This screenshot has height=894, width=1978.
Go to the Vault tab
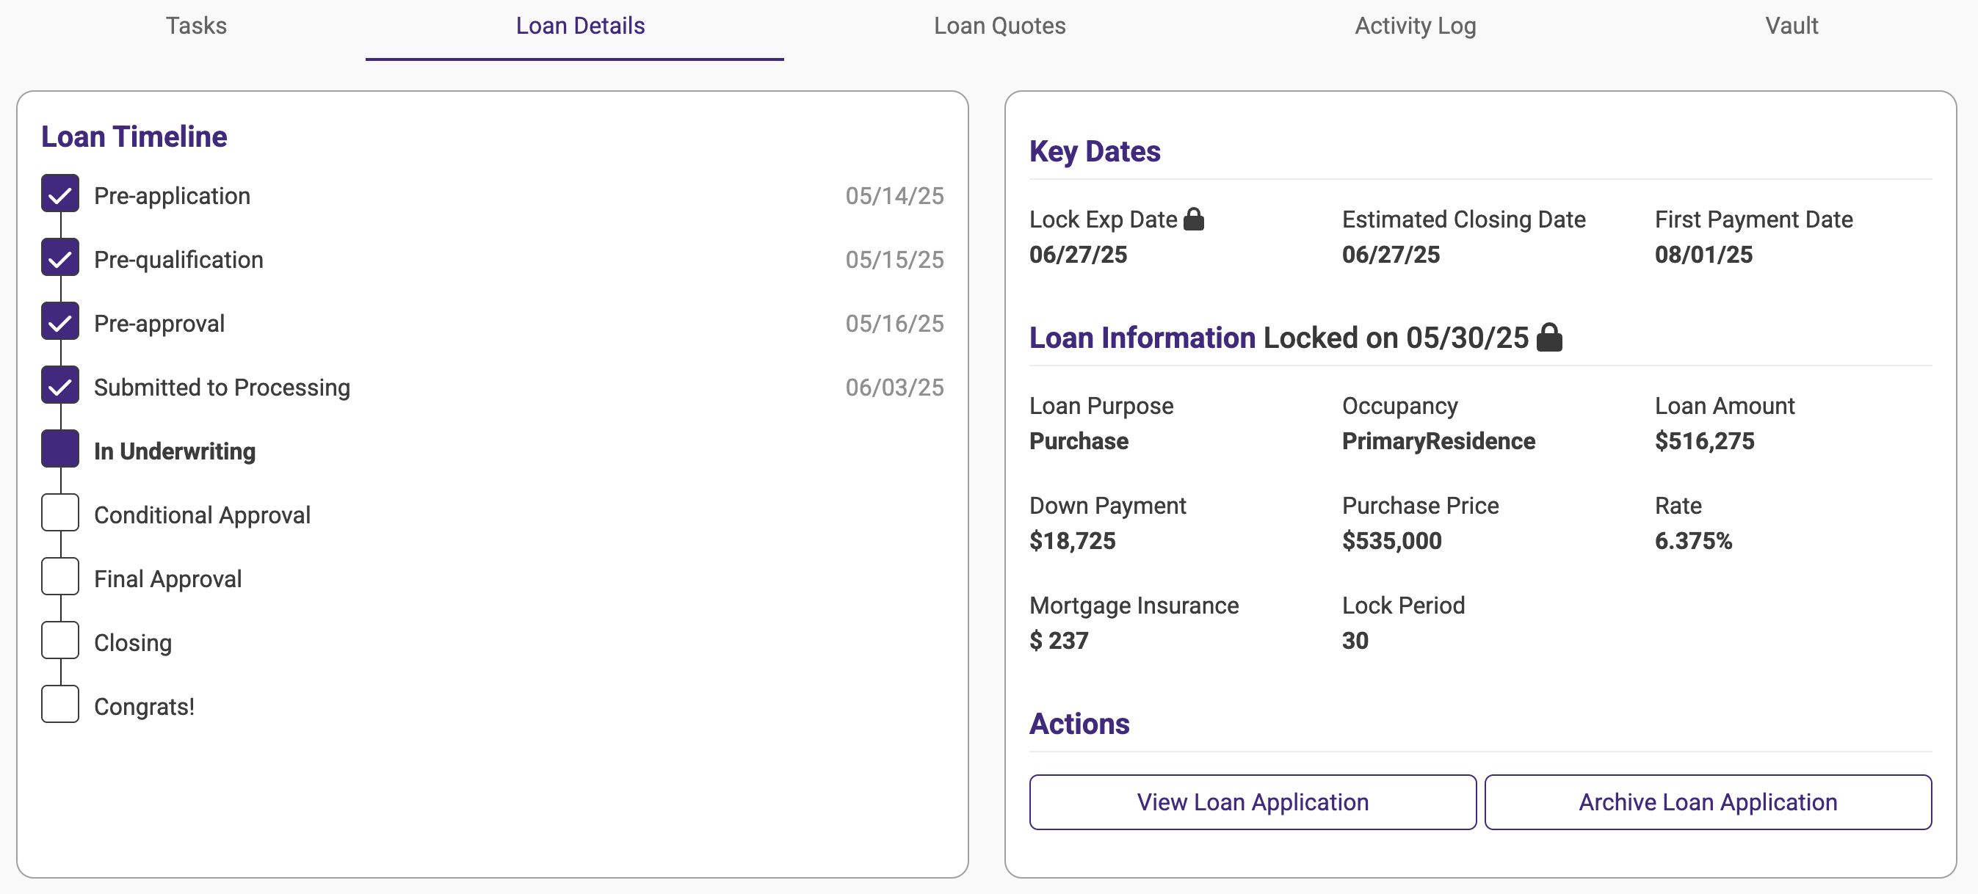[1791, 26]
